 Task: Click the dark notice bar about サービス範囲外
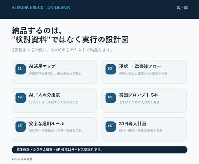coord(99,150)
